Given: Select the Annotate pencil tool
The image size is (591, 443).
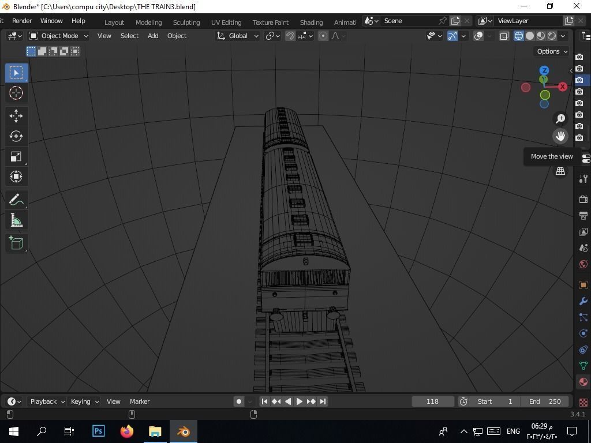Looking at the screenshot, I should pos(16,200).
